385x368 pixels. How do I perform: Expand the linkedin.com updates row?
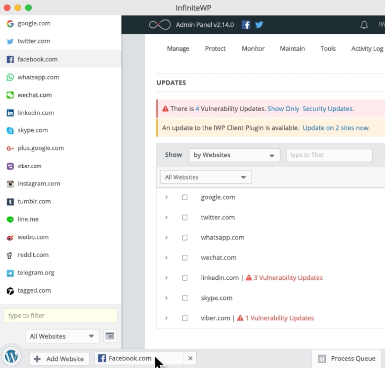coord(167,278)
